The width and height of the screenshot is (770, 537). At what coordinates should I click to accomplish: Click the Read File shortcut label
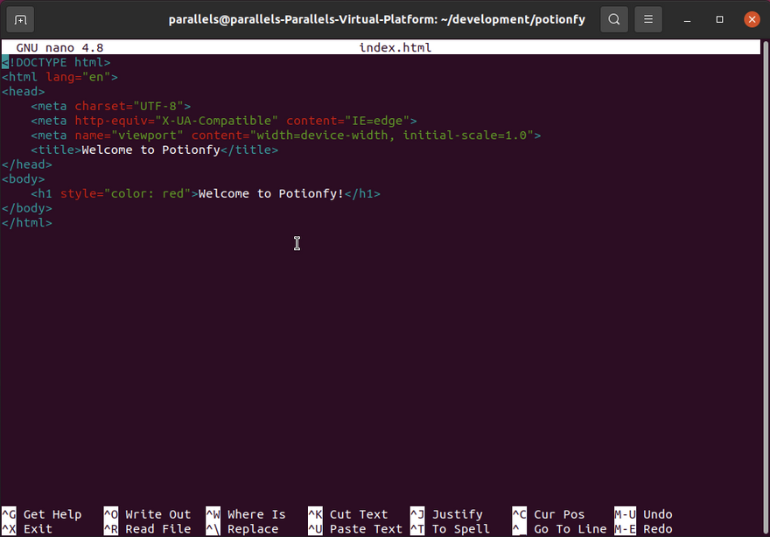157,528
